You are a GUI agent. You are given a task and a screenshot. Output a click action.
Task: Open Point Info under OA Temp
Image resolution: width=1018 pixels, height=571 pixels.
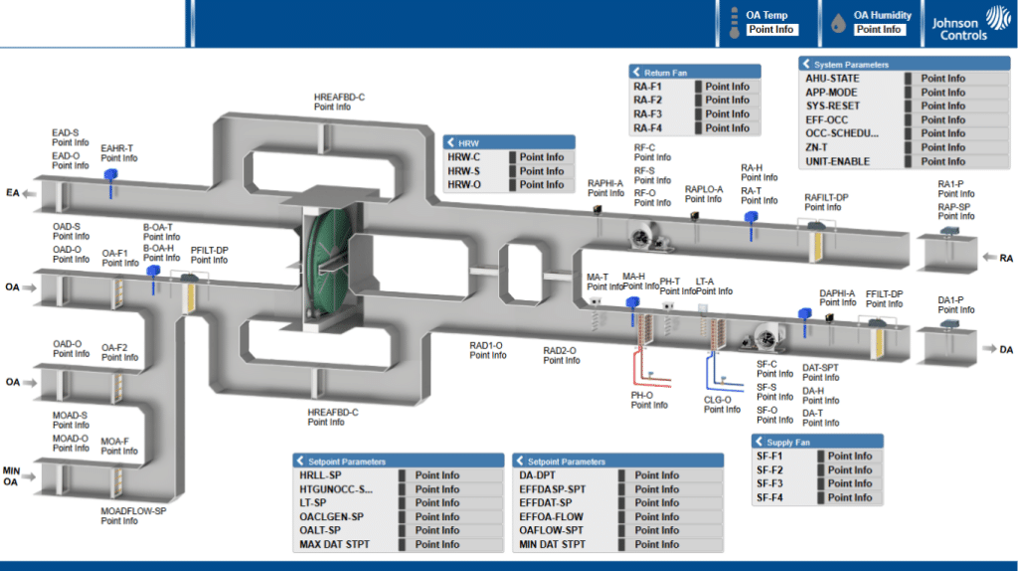771,29
